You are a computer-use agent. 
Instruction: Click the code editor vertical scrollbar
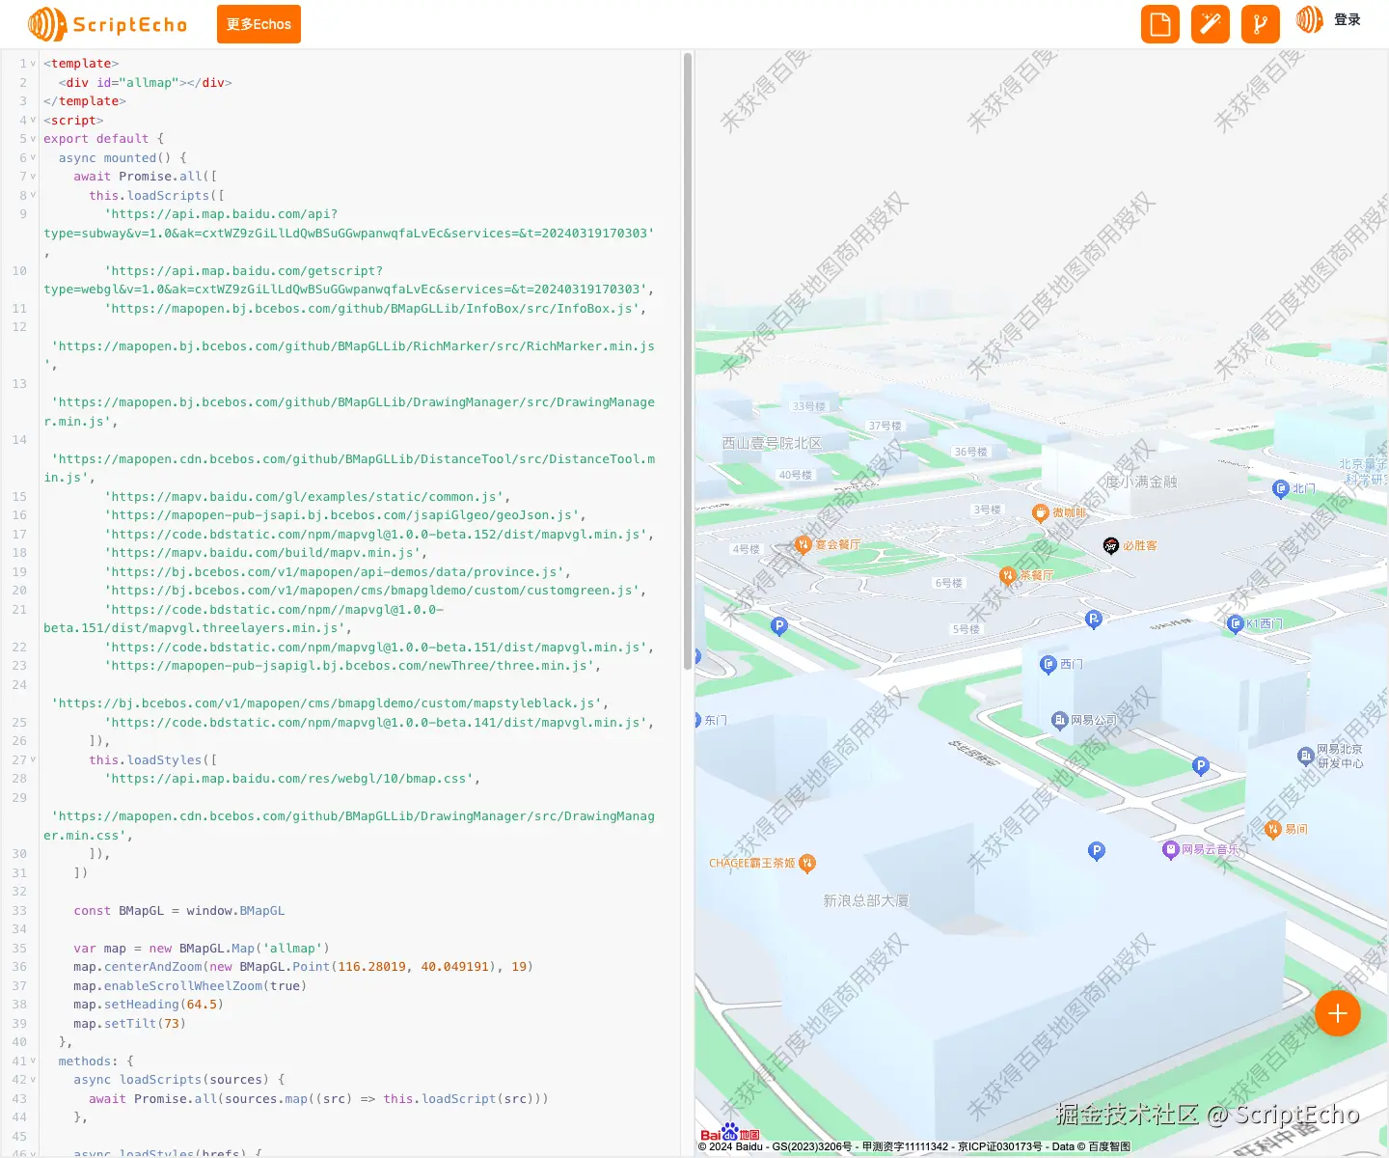(x=688, y=361)
